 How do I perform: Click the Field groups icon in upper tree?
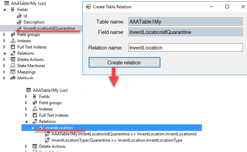(13, 35)
